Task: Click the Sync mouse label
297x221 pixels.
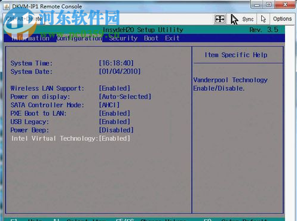Action: [248, 19]
